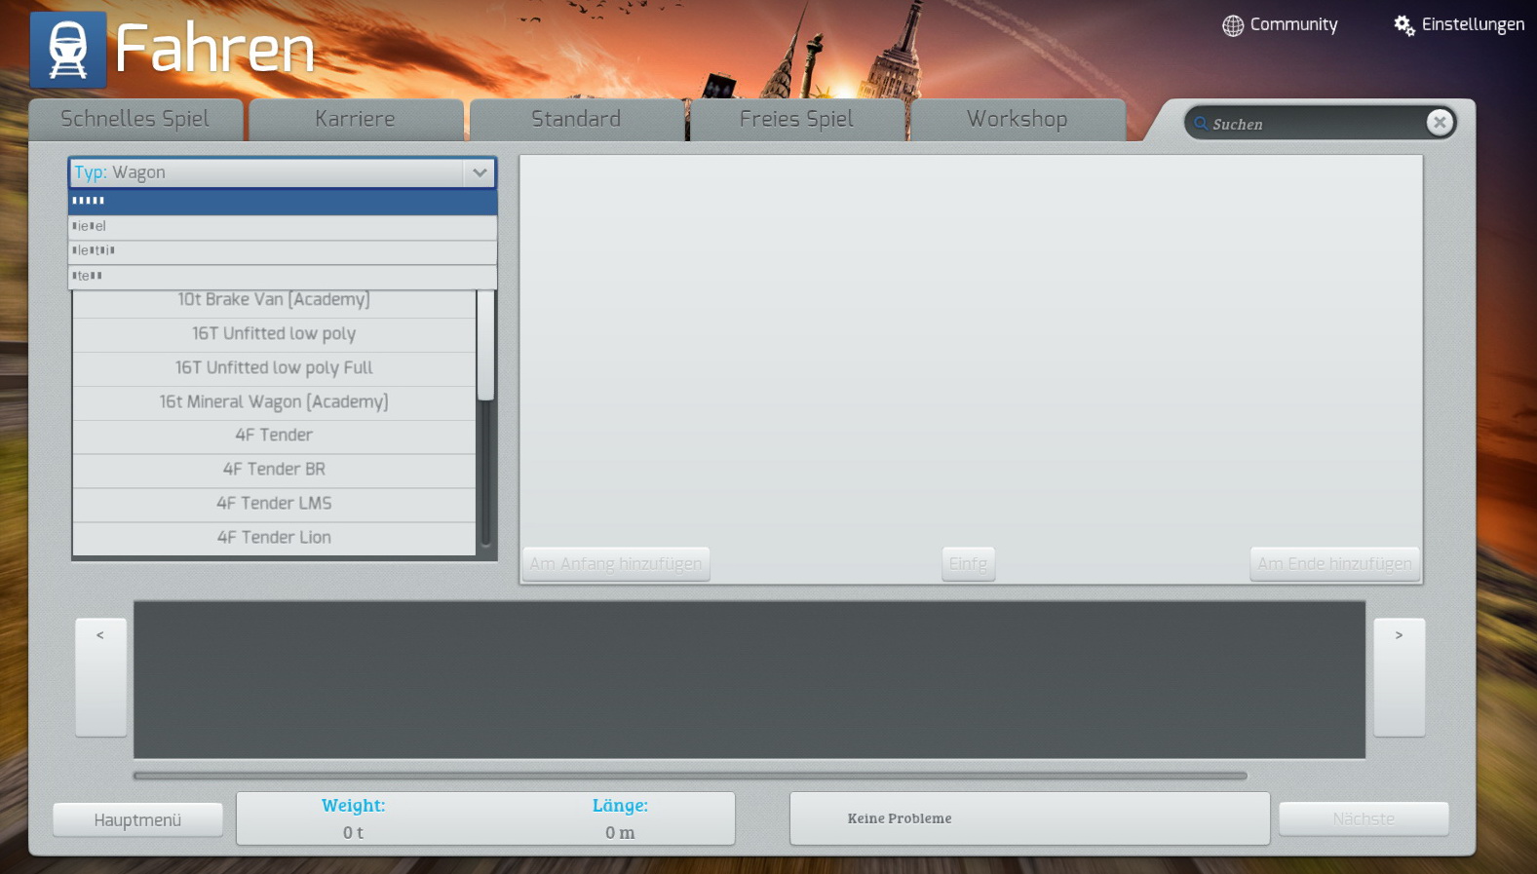The image size is (1537, 874).
Task: Switch to the Schnelles Spiel tab
Action: (135, 120)
